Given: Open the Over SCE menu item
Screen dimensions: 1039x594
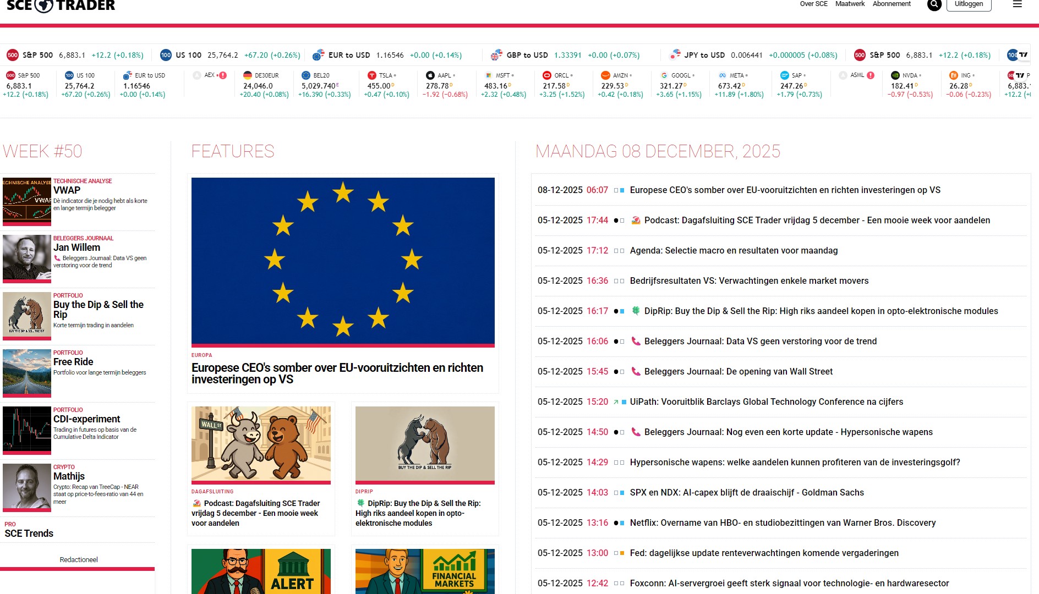Looking at the screenshot, I should [813, 4].
